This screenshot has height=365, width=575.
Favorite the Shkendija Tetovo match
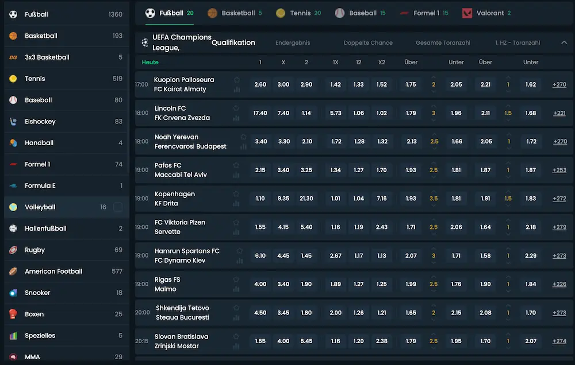pos(236,308)
